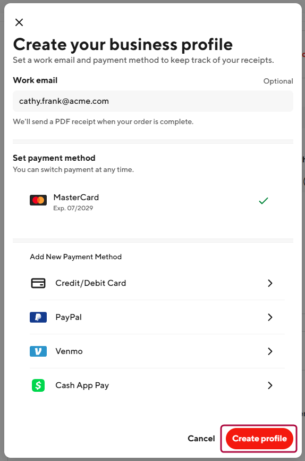
Task: Click the Create profile button
Action: tap(259, 439)
